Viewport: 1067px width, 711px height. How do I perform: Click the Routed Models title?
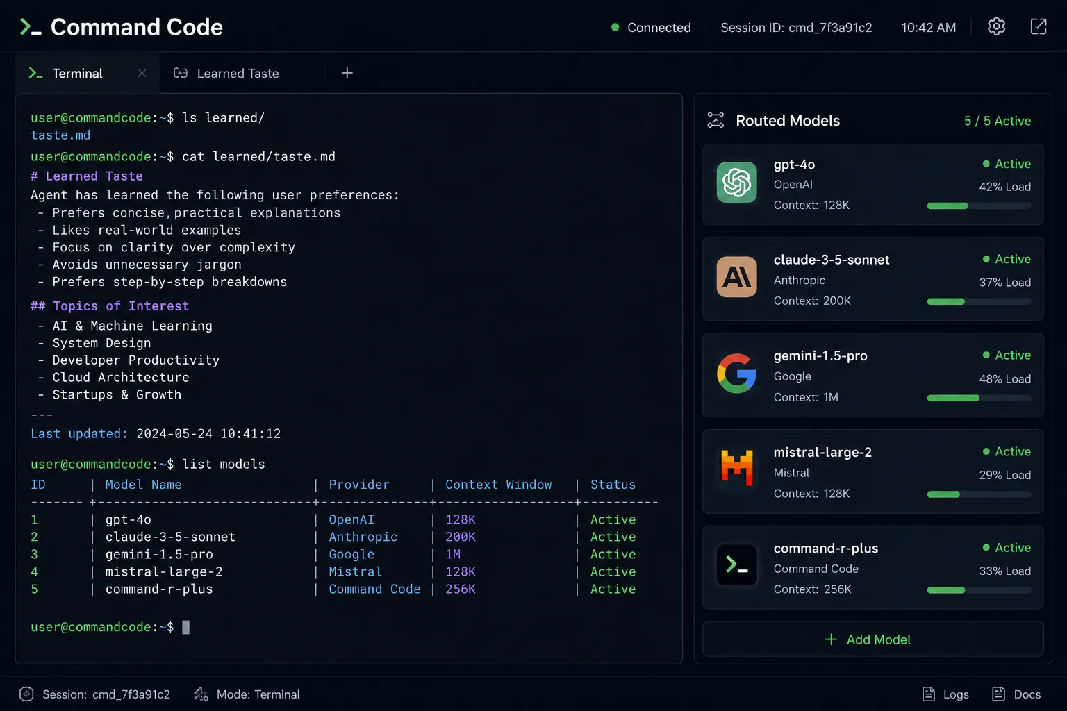[x=788, y=121]
